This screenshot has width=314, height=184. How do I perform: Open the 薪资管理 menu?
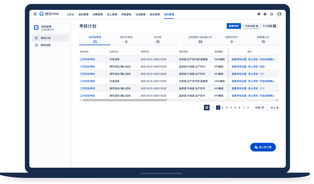155,14
